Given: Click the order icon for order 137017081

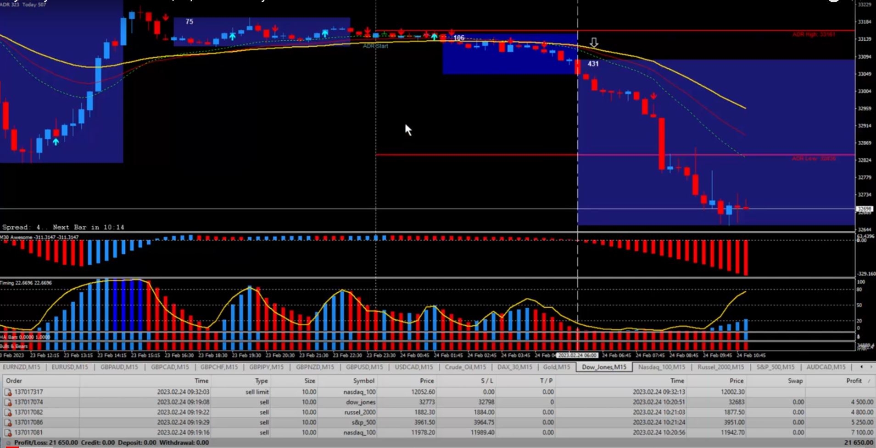Looking at the screenshot, I should coord(8,432).
